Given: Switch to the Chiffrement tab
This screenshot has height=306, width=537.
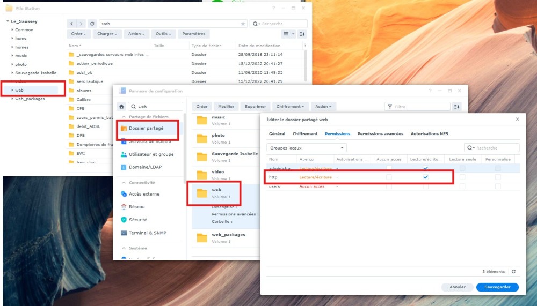Looking at the screenshot, I should point(305,133).
